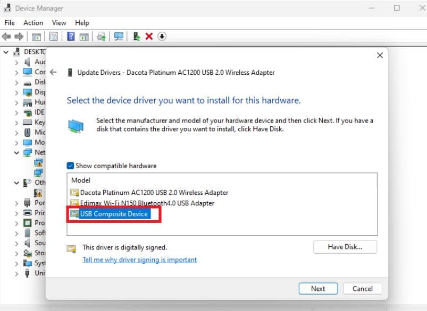Click the Add drivers toolbar icon
The width and height of the screenshot is (427, 311).
(137, 36)
